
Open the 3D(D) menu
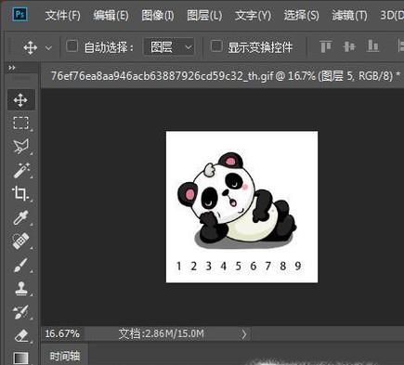coord(392,15)
